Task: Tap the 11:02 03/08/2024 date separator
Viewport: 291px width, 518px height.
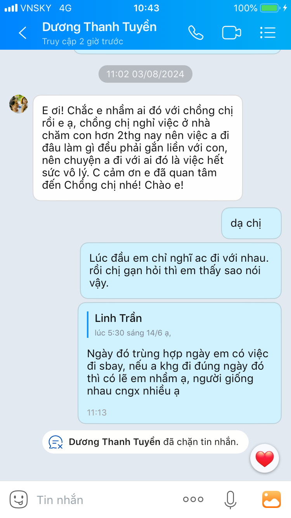Action: (x=145, y=74)
